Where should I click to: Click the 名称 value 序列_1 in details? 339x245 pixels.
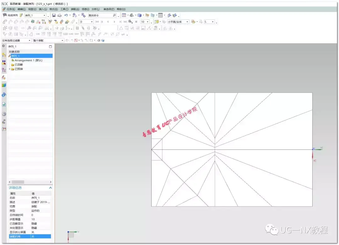35,197
